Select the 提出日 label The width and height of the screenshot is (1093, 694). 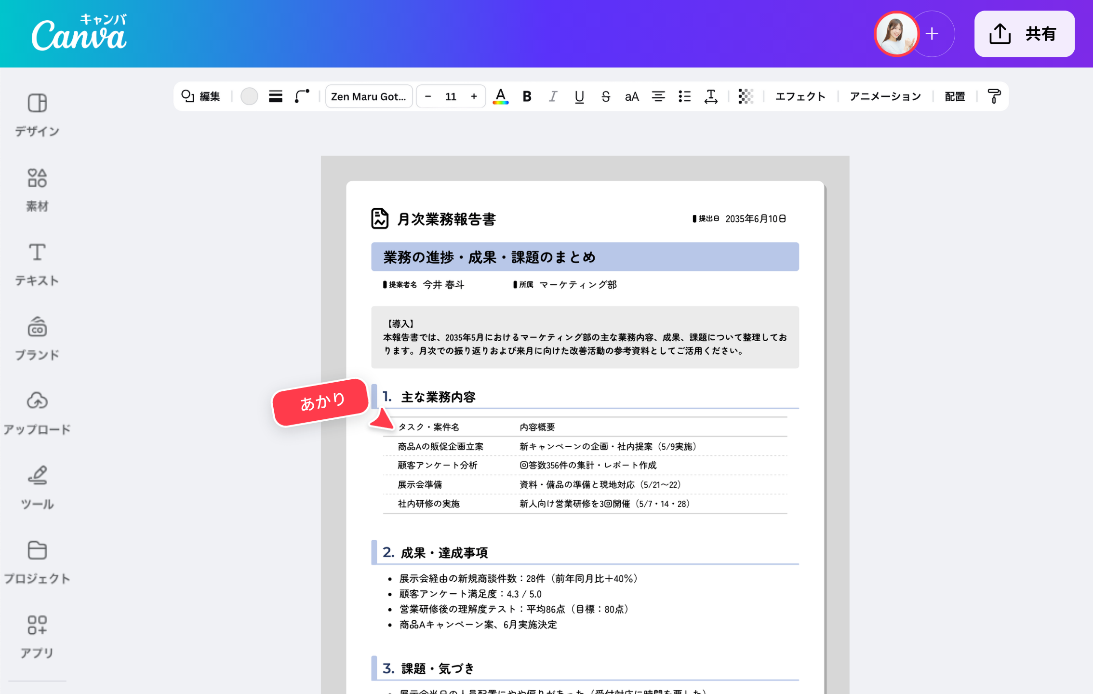709,218
